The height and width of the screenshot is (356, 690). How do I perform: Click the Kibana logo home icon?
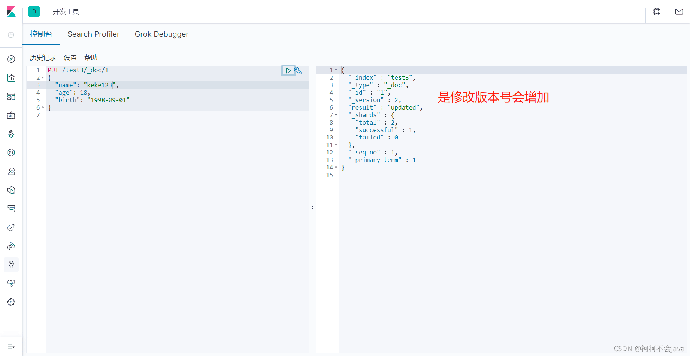coord(11,12)
